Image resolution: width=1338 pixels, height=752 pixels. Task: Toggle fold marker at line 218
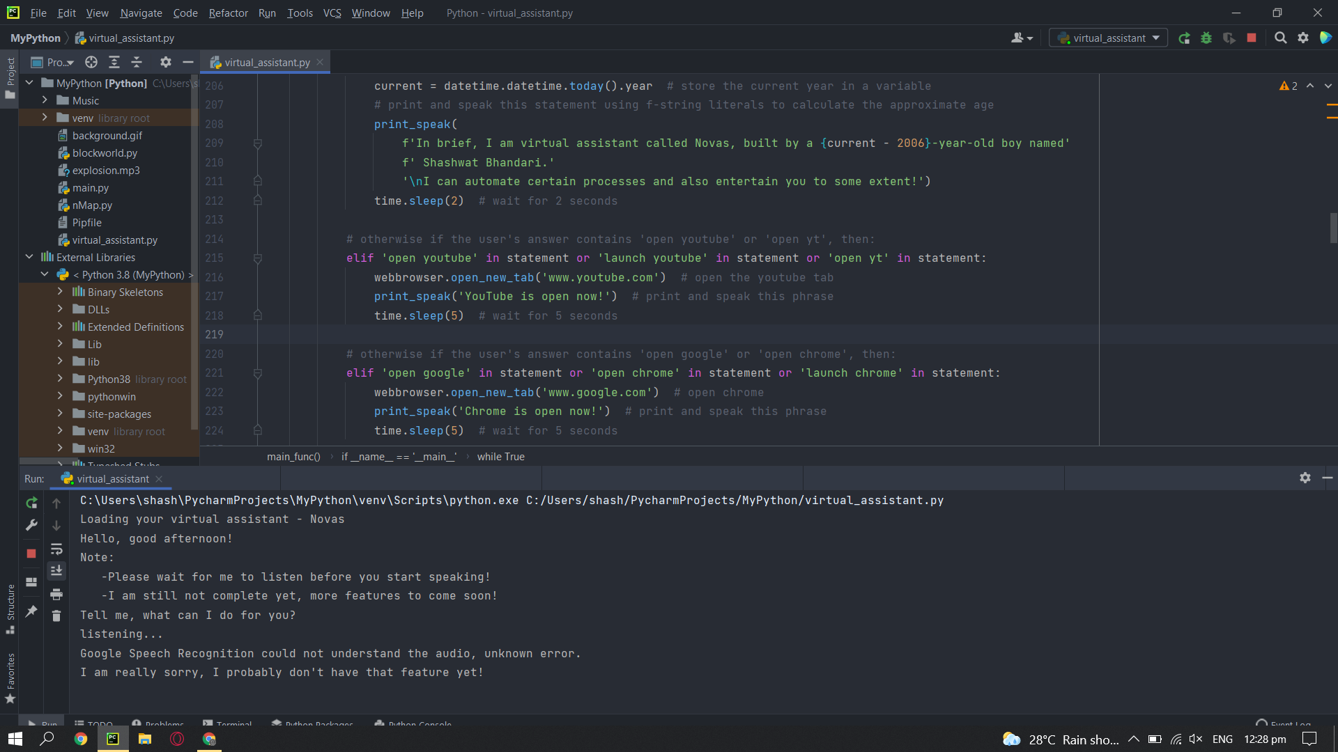click(x=257, y=315)
